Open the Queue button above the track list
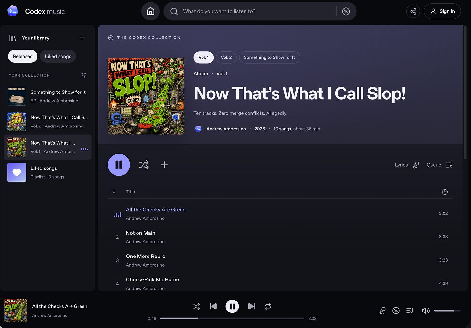Screen dimensions: 471x328 point(439,165)
